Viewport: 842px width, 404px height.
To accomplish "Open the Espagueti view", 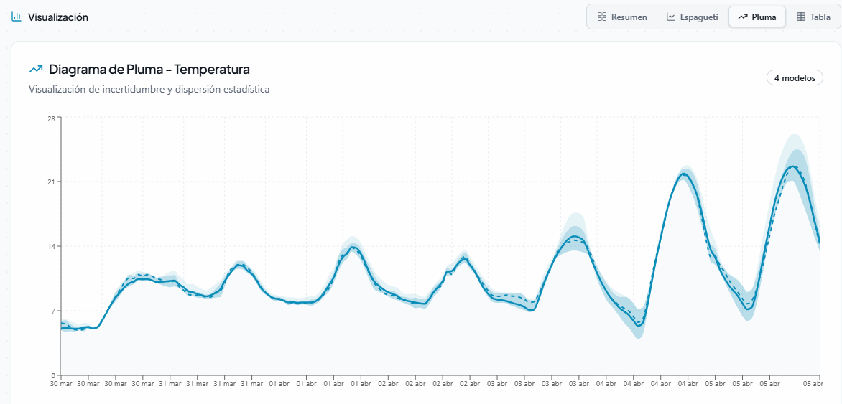I will pyautogui.click(x=692, y=17).
